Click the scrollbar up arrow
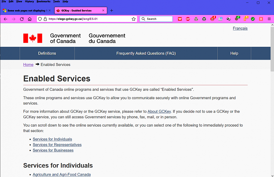 tap(272, 25)
